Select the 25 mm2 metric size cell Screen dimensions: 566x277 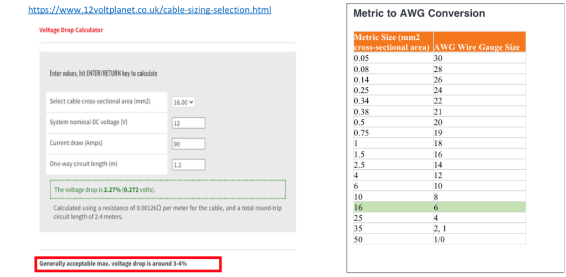393,218
